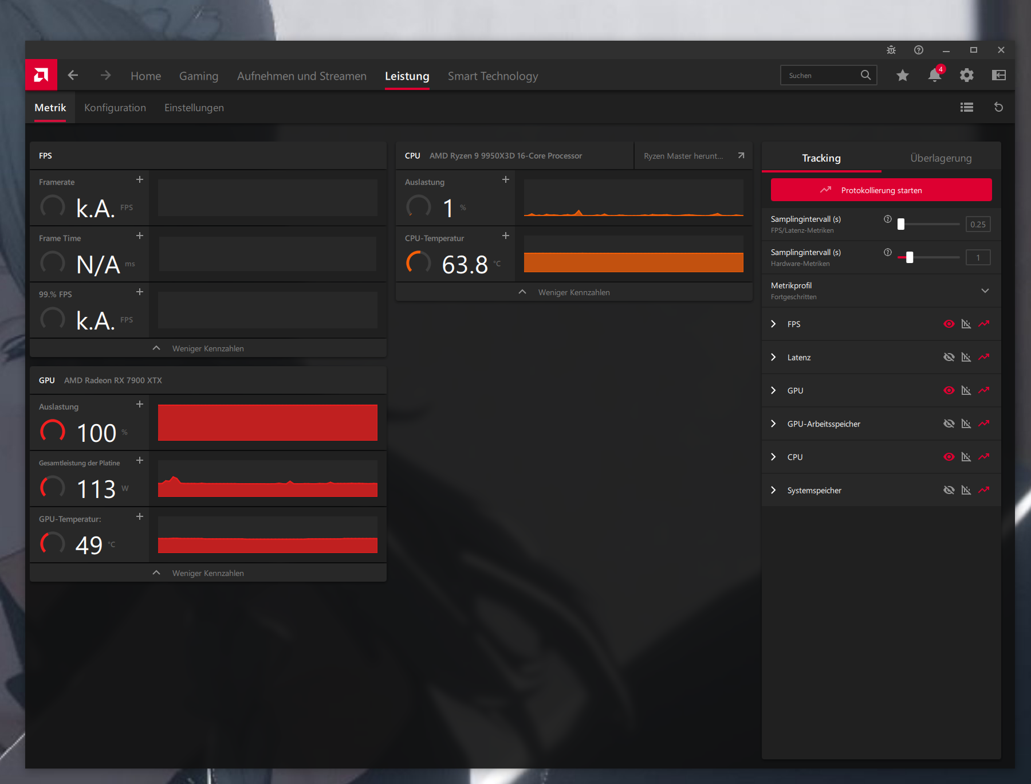
Task: Expand the Systemspeicher row
Action: point(773,490)
